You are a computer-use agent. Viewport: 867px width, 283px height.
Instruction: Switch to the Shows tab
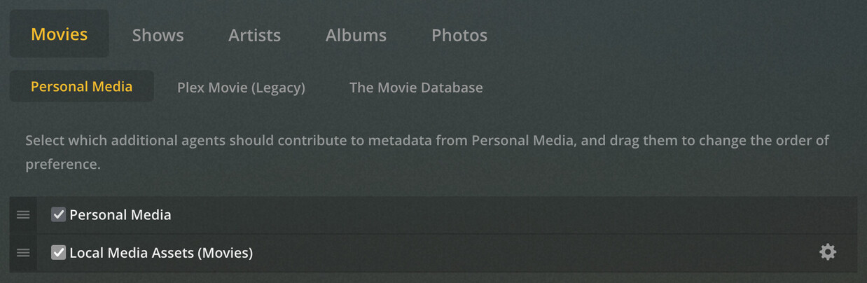tap(158, 35)
